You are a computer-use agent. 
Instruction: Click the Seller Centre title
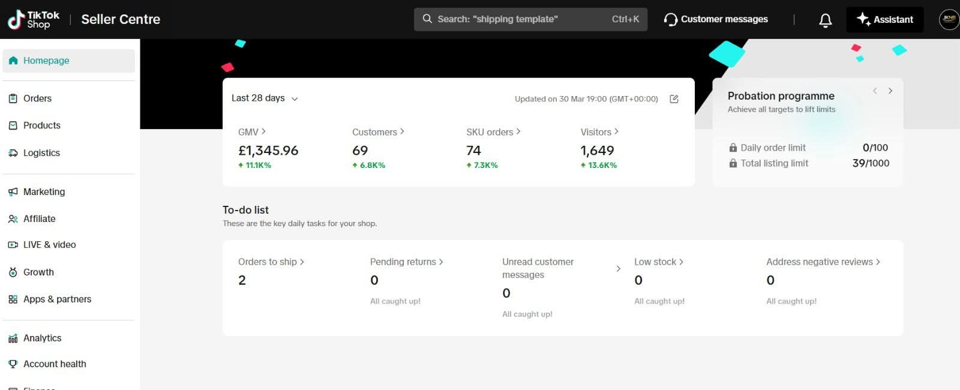coord(121,19)
